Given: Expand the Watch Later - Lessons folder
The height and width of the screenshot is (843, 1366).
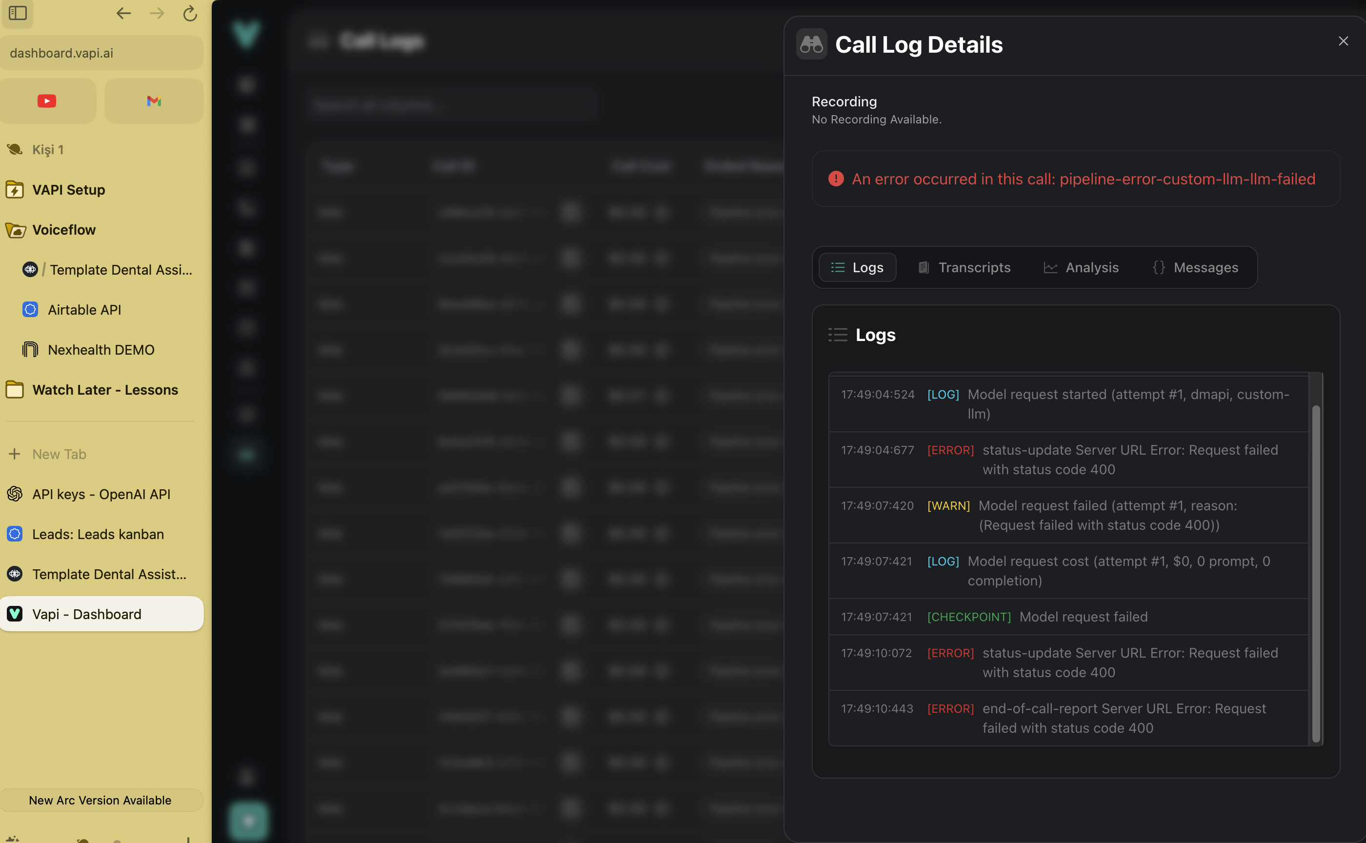Looking at the screenshot, I should coord(105,390).
